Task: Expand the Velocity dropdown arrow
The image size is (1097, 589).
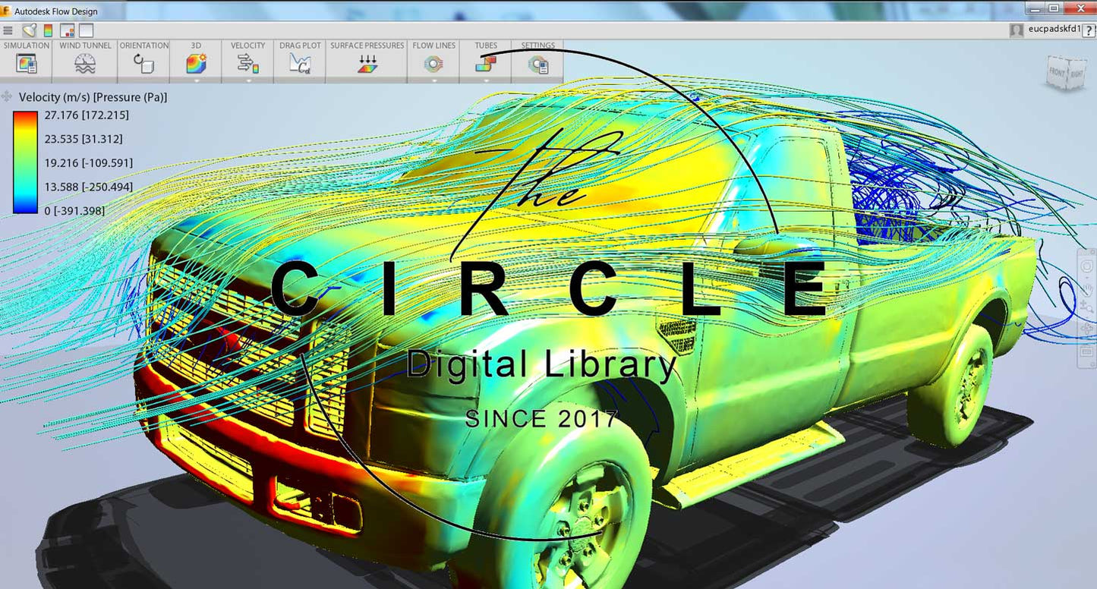Action: (248, 80)
